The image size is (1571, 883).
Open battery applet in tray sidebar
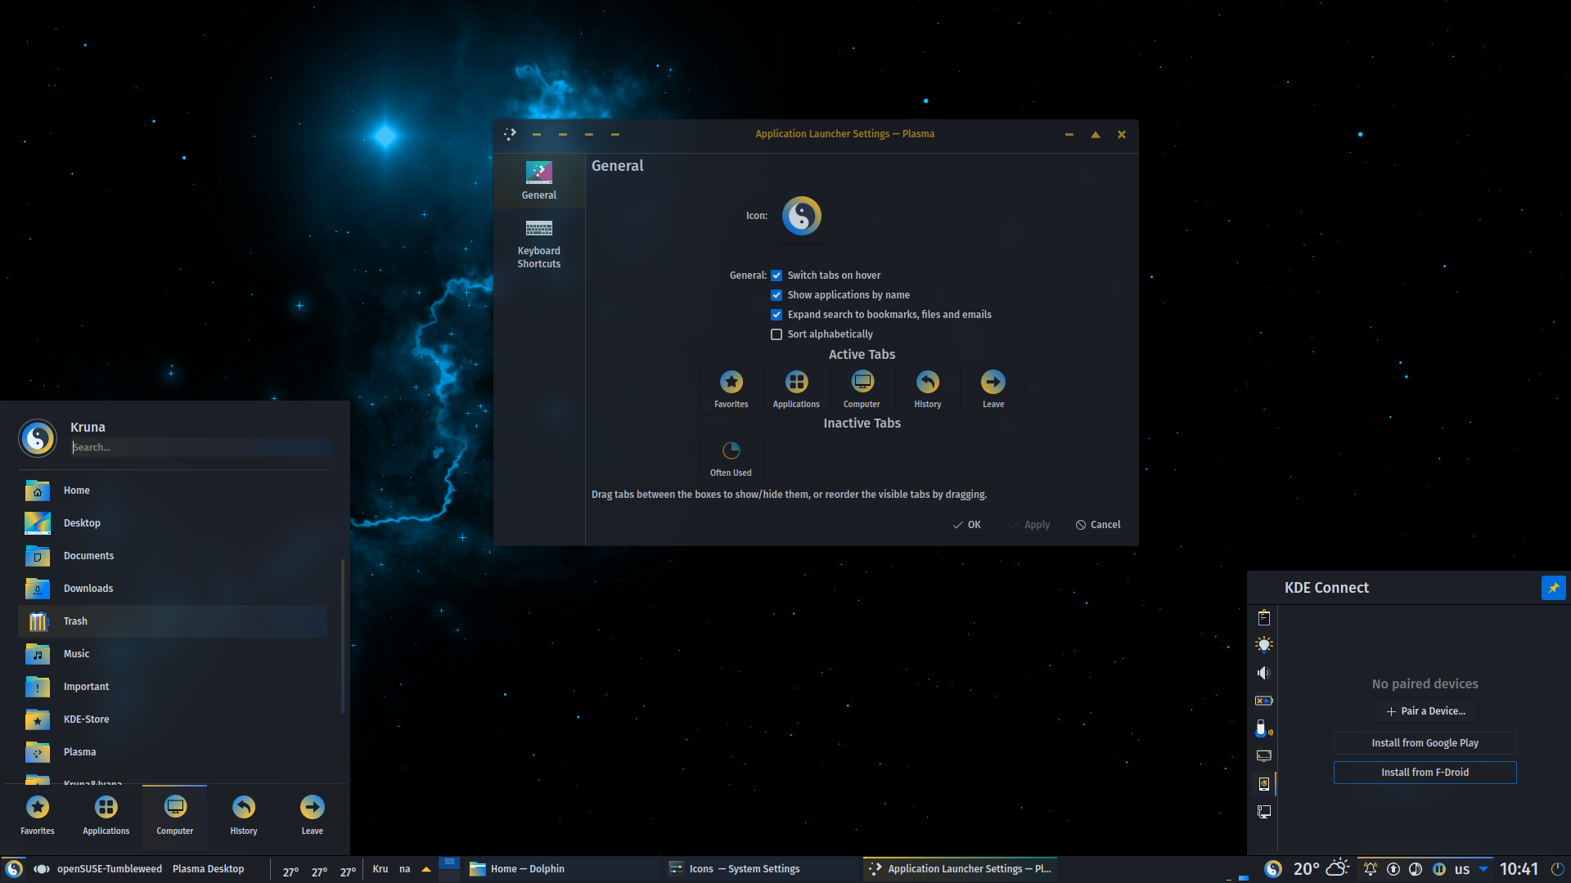pos(1264,701)
